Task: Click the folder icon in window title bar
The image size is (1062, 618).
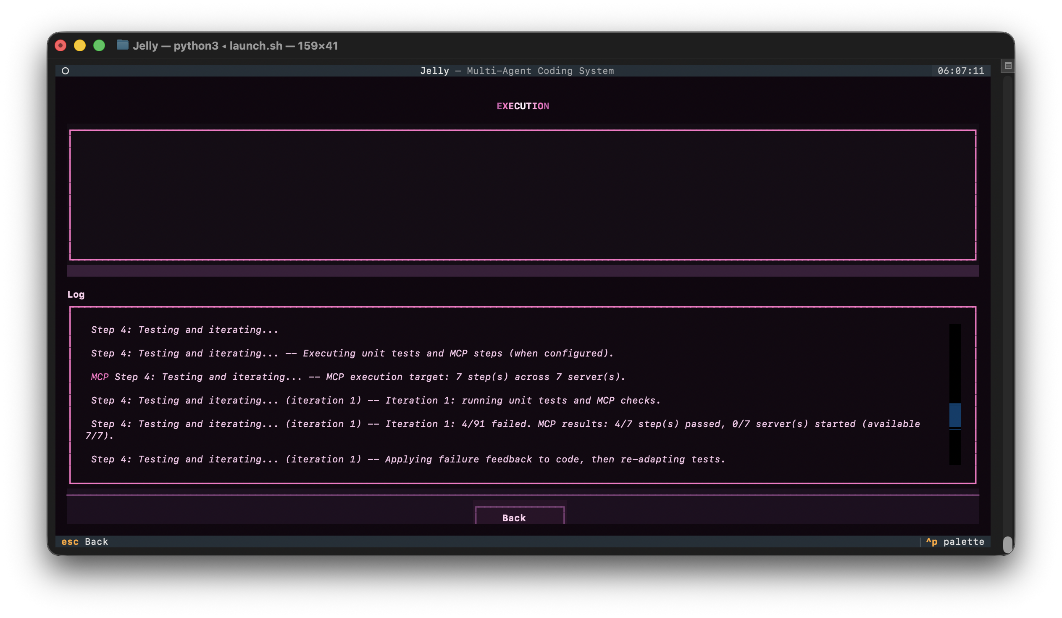Action: (x=122, y=45)
